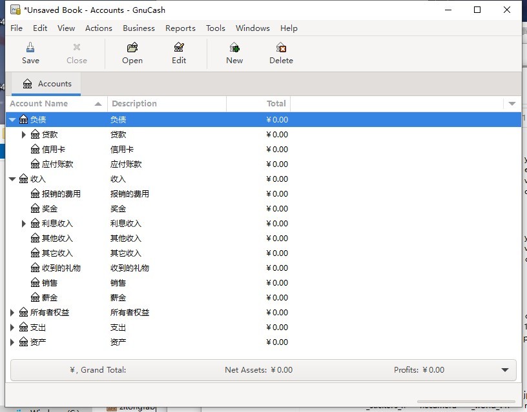
Task: Expand the 资产 account tree
Action: [12, 342]
